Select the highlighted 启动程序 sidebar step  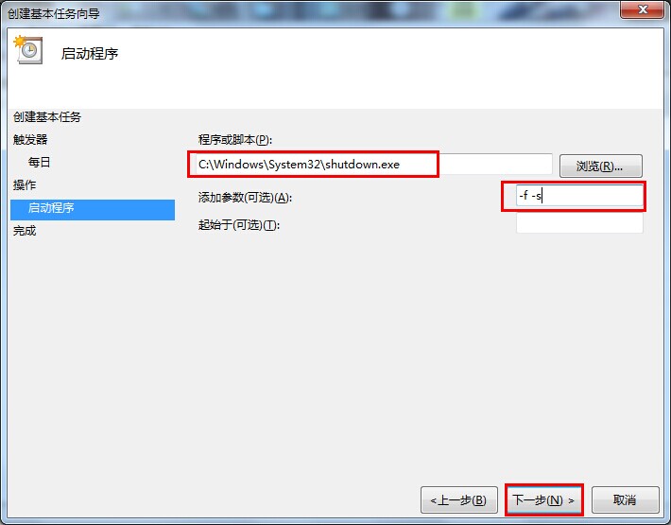click(x=93, y=209)
